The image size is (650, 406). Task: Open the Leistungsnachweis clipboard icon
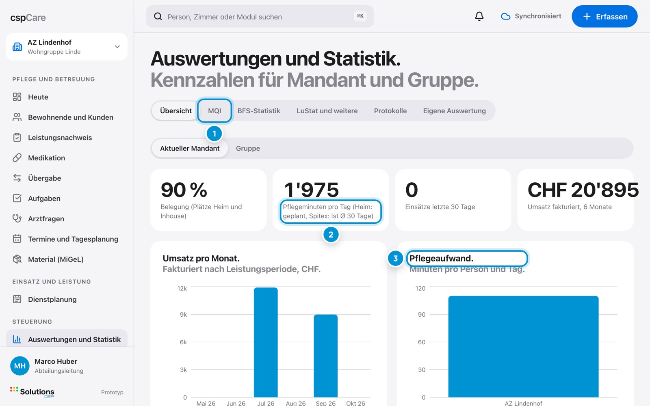(17, 137)
